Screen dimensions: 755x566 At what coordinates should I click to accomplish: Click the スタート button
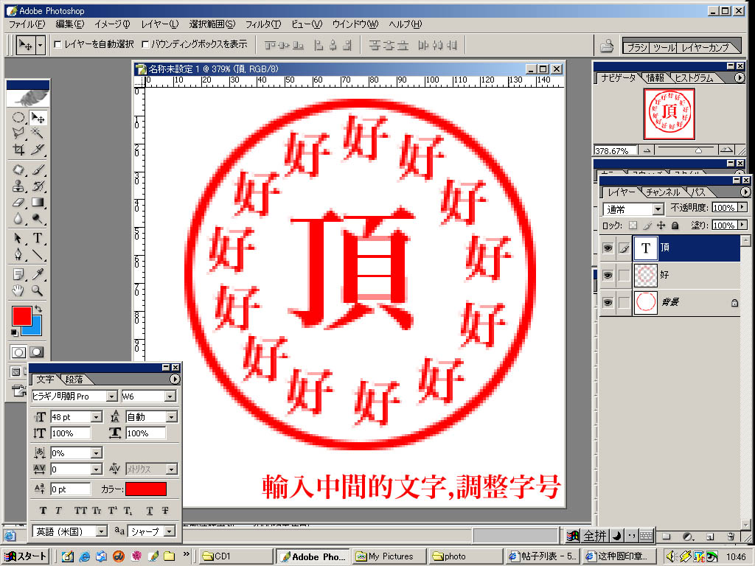click(25, 556)
